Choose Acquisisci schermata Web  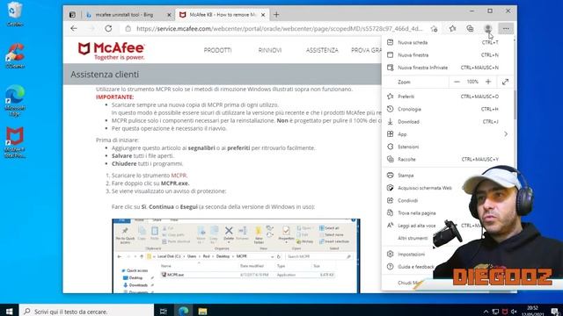[424, 188]
